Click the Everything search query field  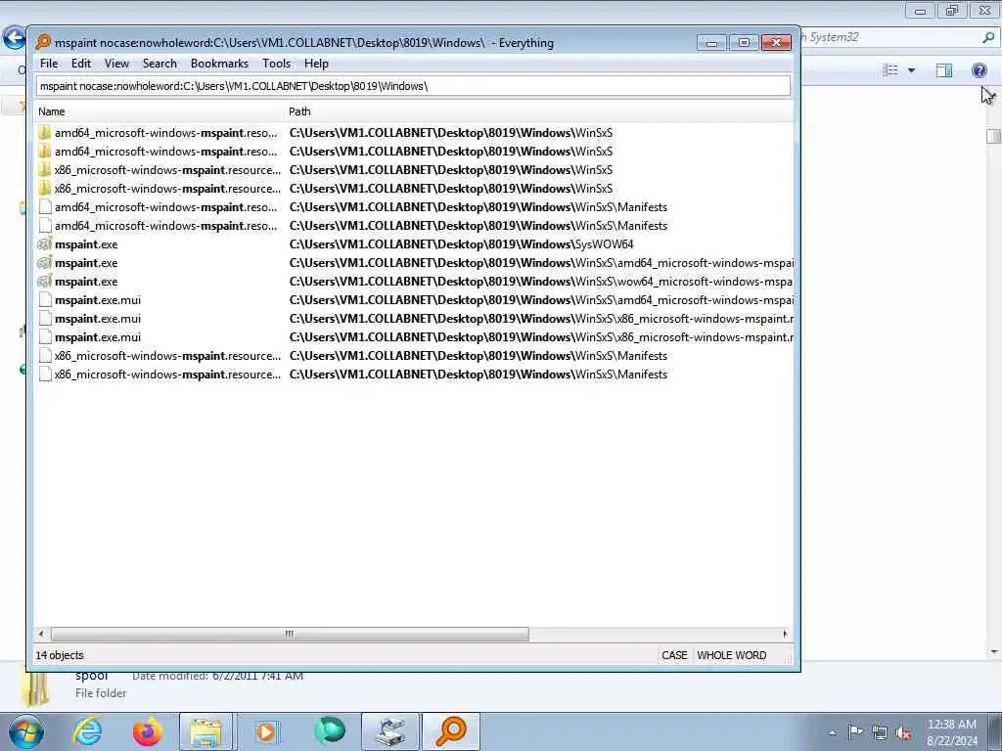pyautogui.click(x=413, y=86)
